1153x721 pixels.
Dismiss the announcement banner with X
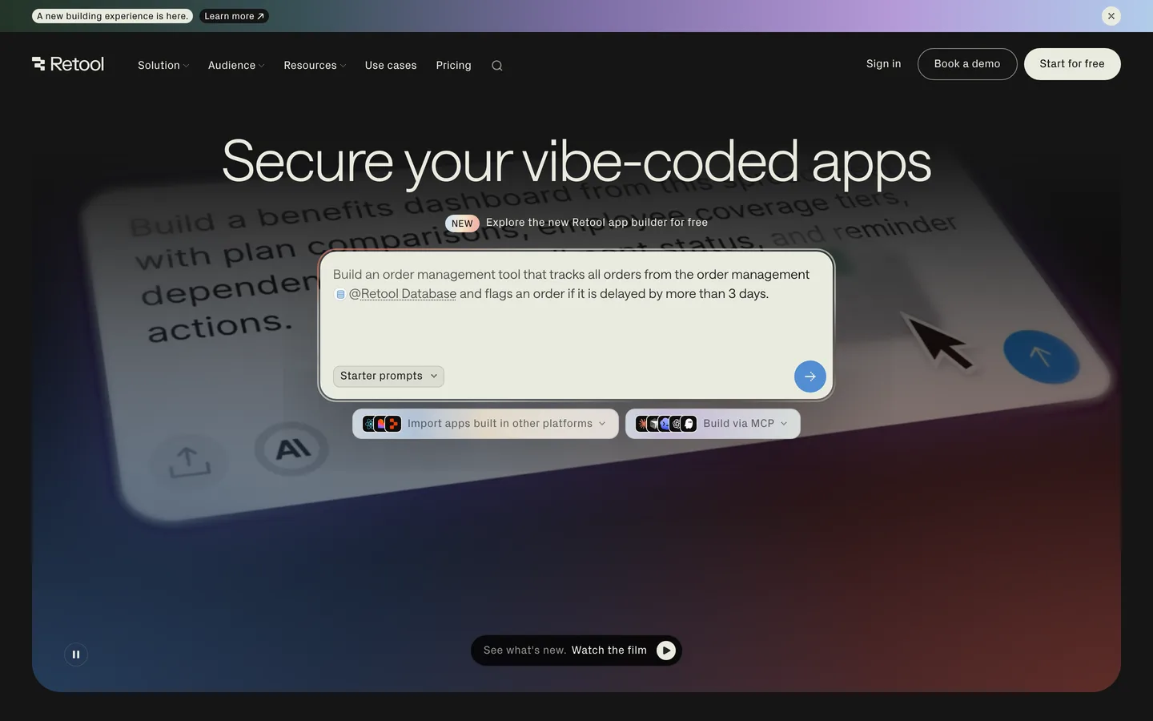(1111, 16)
